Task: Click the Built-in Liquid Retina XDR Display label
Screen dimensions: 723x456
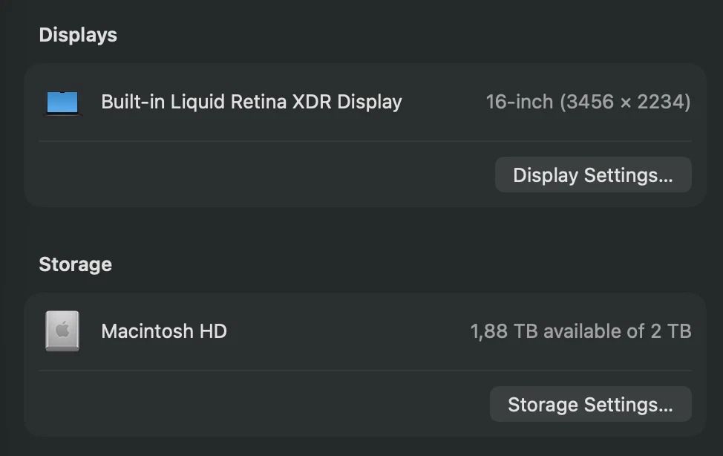Action: pos(251,102)
